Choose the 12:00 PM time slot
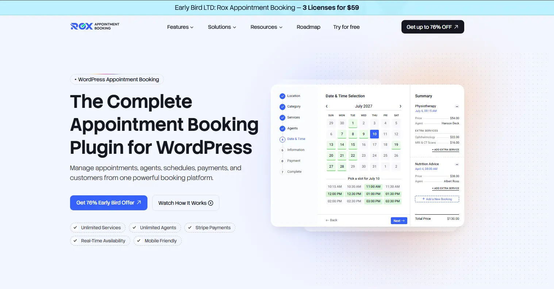 335,194
